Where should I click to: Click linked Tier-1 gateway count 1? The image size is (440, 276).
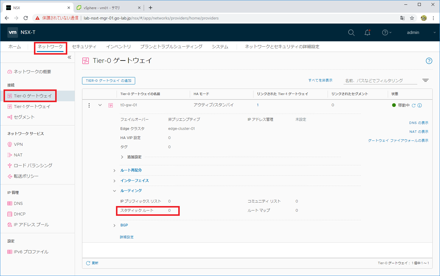258,105
